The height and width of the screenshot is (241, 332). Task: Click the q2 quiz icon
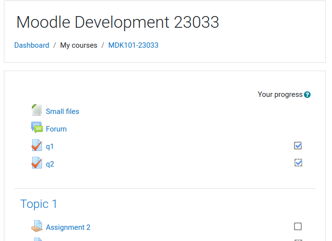(x=37, y=163)
